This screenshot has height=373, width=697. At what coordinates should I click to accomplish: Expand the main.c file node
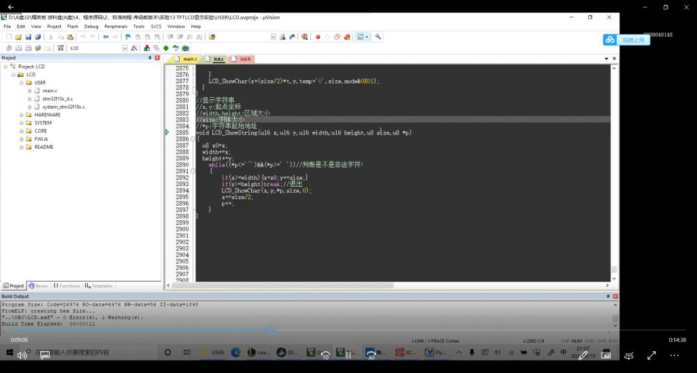click(x=30, y=90)
